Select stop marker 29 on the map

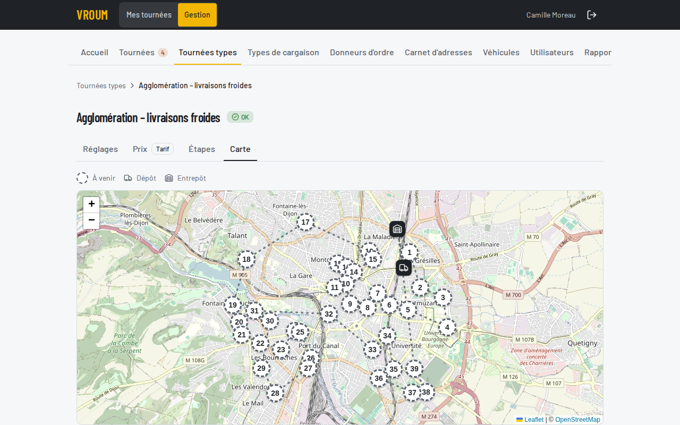pos(261,368)
